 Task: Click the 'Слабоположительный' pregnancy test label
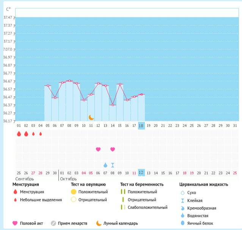coord(148,207)
